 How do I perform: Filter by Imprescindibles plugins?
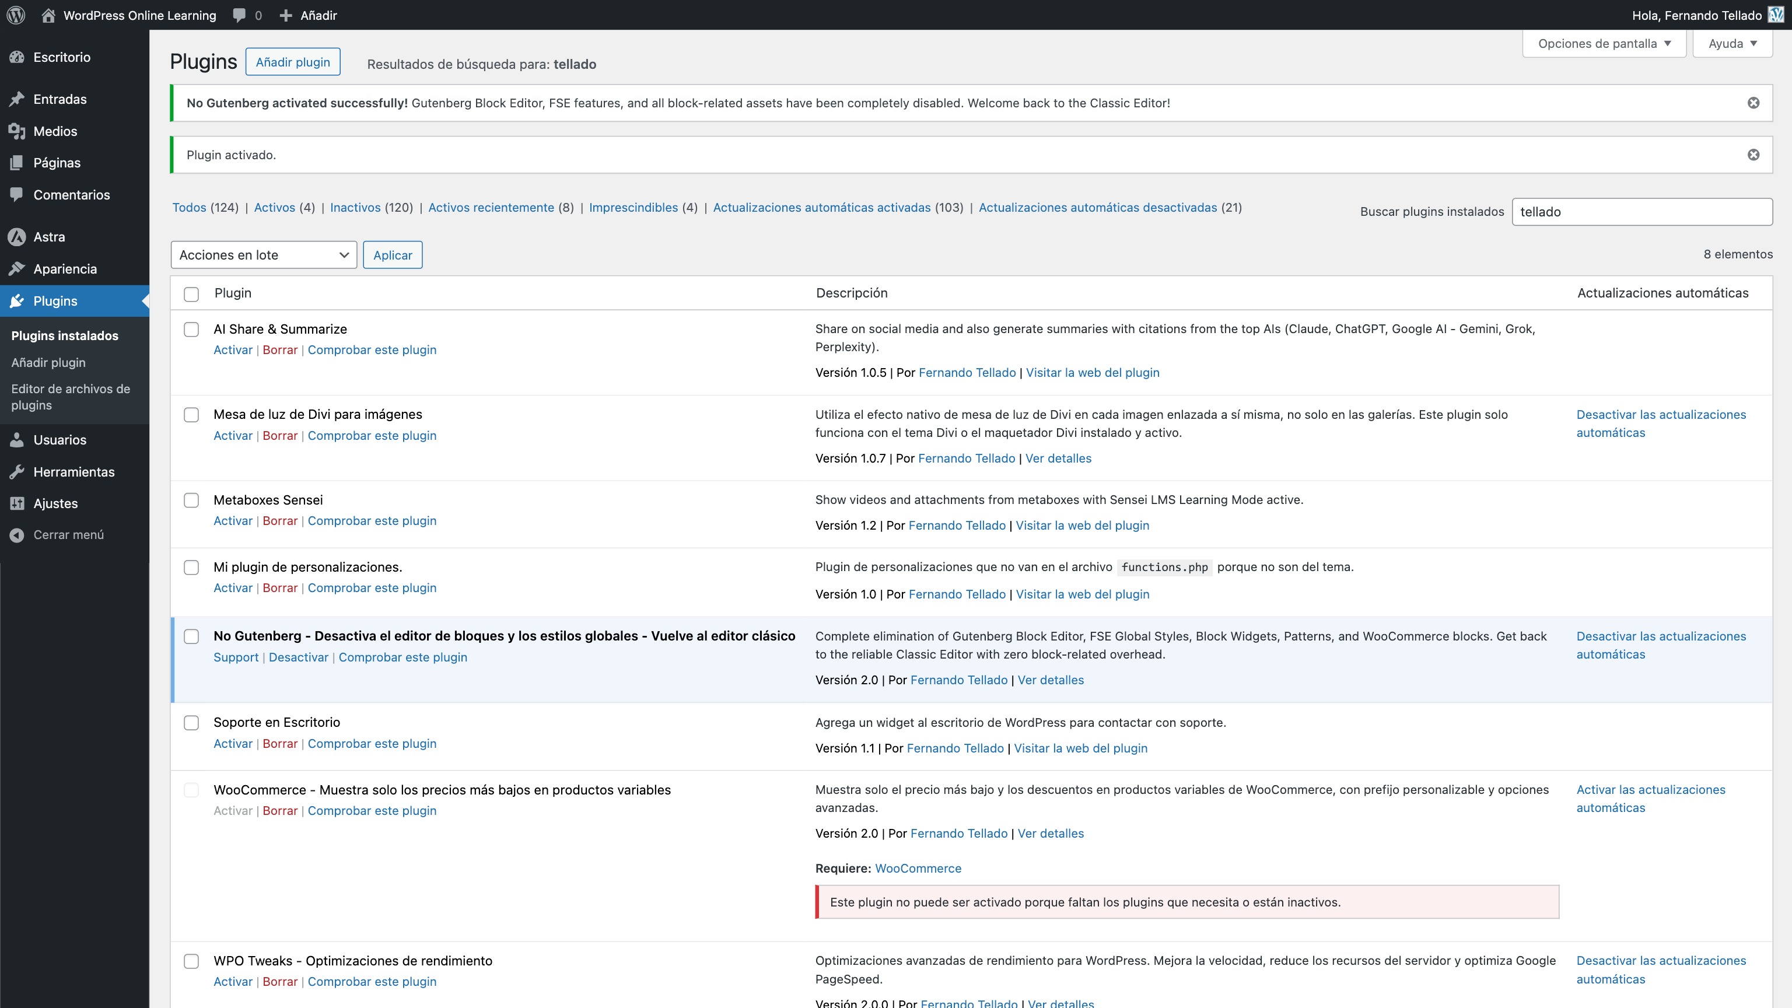(633, 207)
